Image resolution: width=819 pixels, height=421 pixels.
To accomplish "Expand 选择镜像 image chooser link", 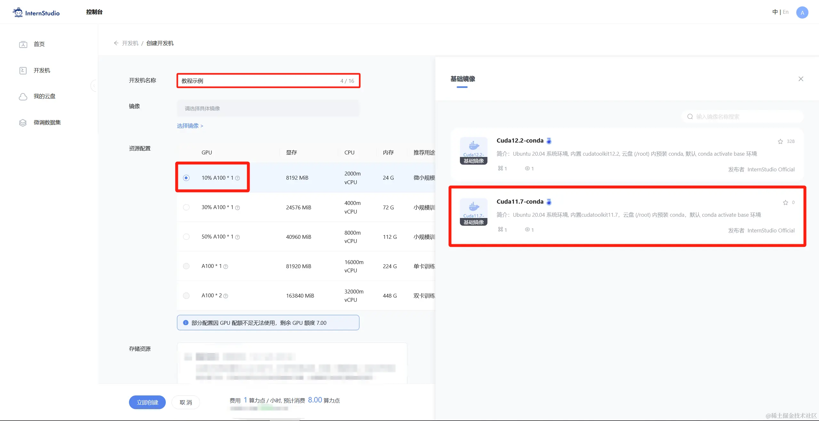I will click(x=190, y=126).
